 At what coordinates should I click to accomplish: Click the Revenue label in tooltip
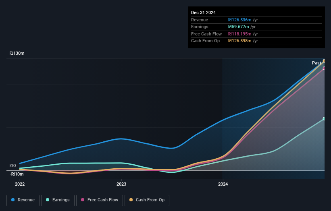coord(200,20)
